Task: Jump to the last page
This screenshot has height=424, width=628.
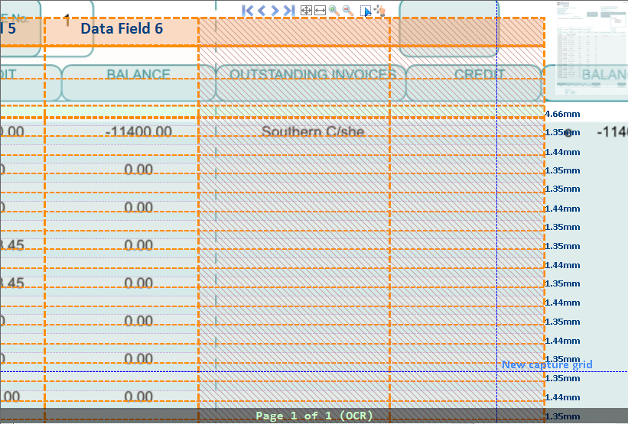Action: (x=288, y=10)
